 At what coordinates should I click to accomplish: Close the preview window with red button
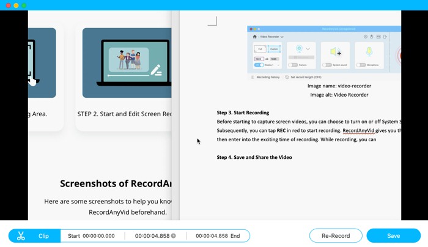coord(8,6)
